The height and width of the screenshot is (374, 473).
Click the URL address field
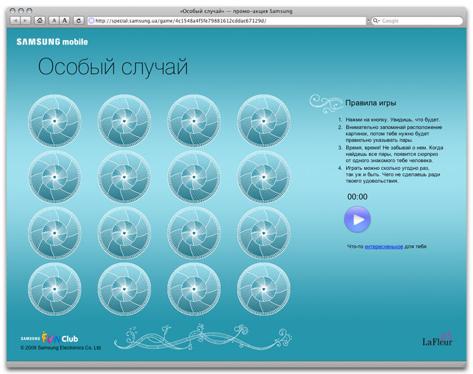coord(223,20)
